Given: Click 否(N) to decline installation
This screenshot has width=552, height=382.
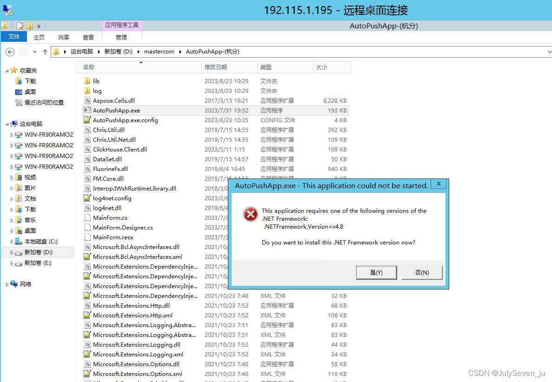Looking at the screenshot, I should click(422, 273).
